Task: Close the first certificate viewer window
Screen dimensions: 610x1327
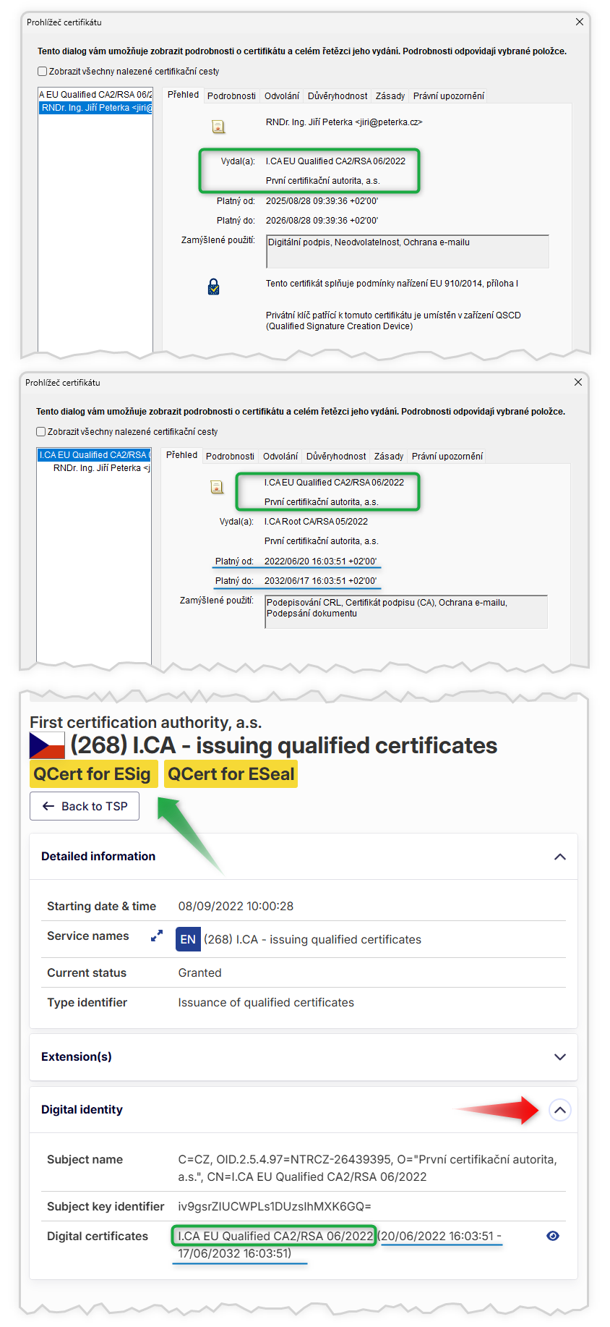Action: [580, 22]
